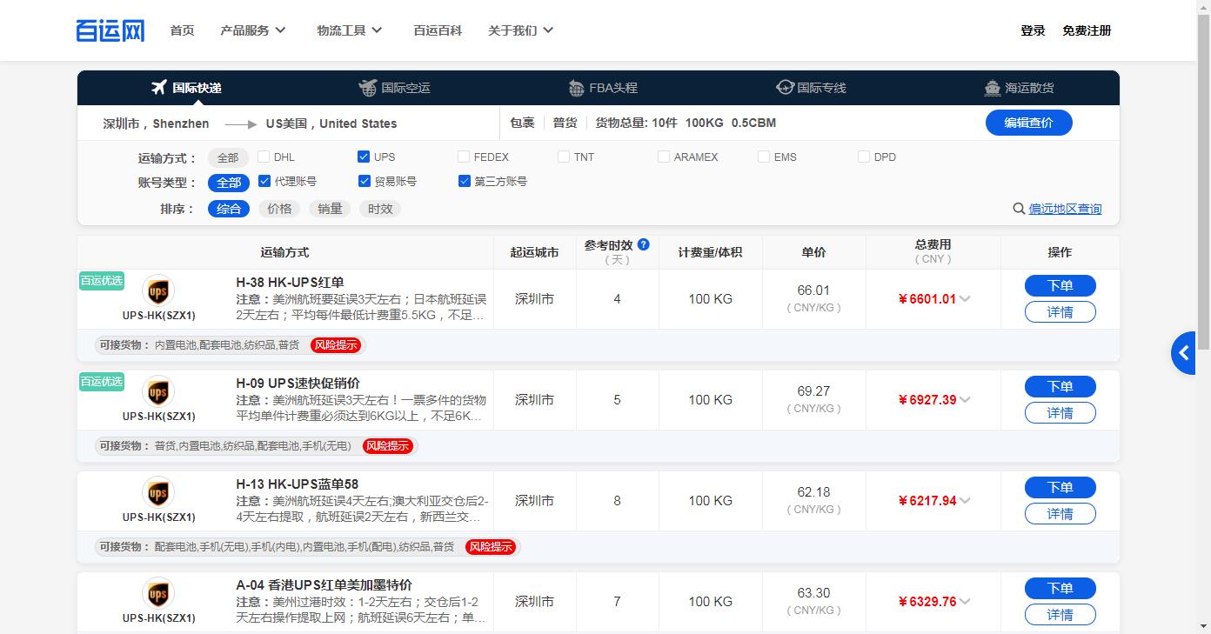Select 全部 for 运输方式
Image resolution: width=1211 pixels, height=634 pixels.
click(x=228, y=158)
